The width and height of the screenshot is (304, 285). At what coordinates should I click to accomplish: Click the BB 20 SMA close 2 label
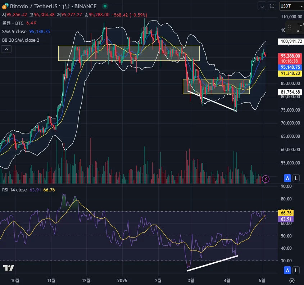coord(21,40)
